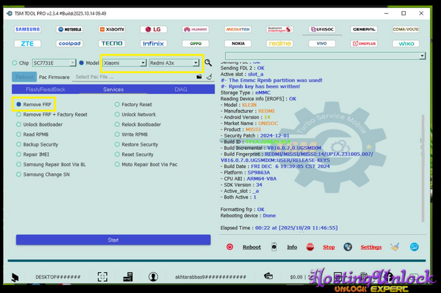Select the Unisoc chipset icon
Screen dimensions: 441x293
322,29
